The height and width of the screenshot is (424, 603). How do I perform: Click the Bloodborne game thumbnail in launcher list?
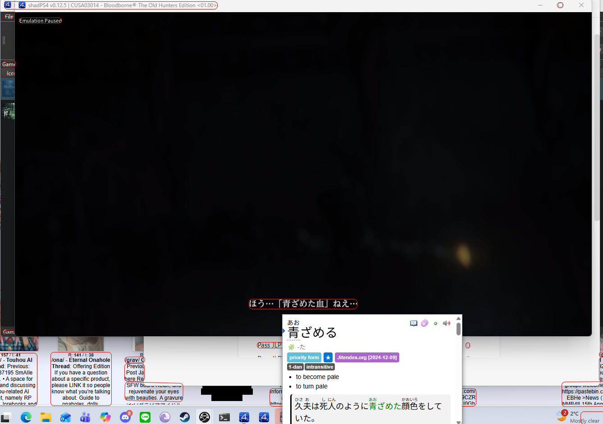[8, 89]
